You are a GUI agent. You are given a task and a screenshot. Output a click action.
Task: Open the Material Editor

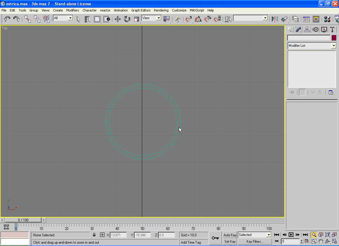point(327,19)
